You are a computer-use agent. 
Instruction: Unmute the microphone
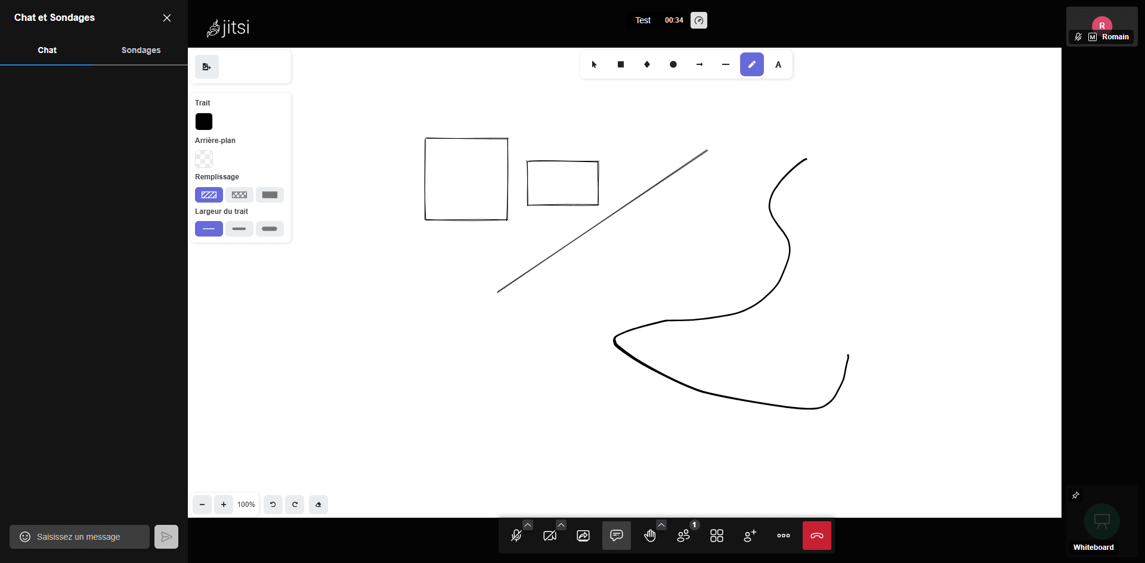[516, 536]
